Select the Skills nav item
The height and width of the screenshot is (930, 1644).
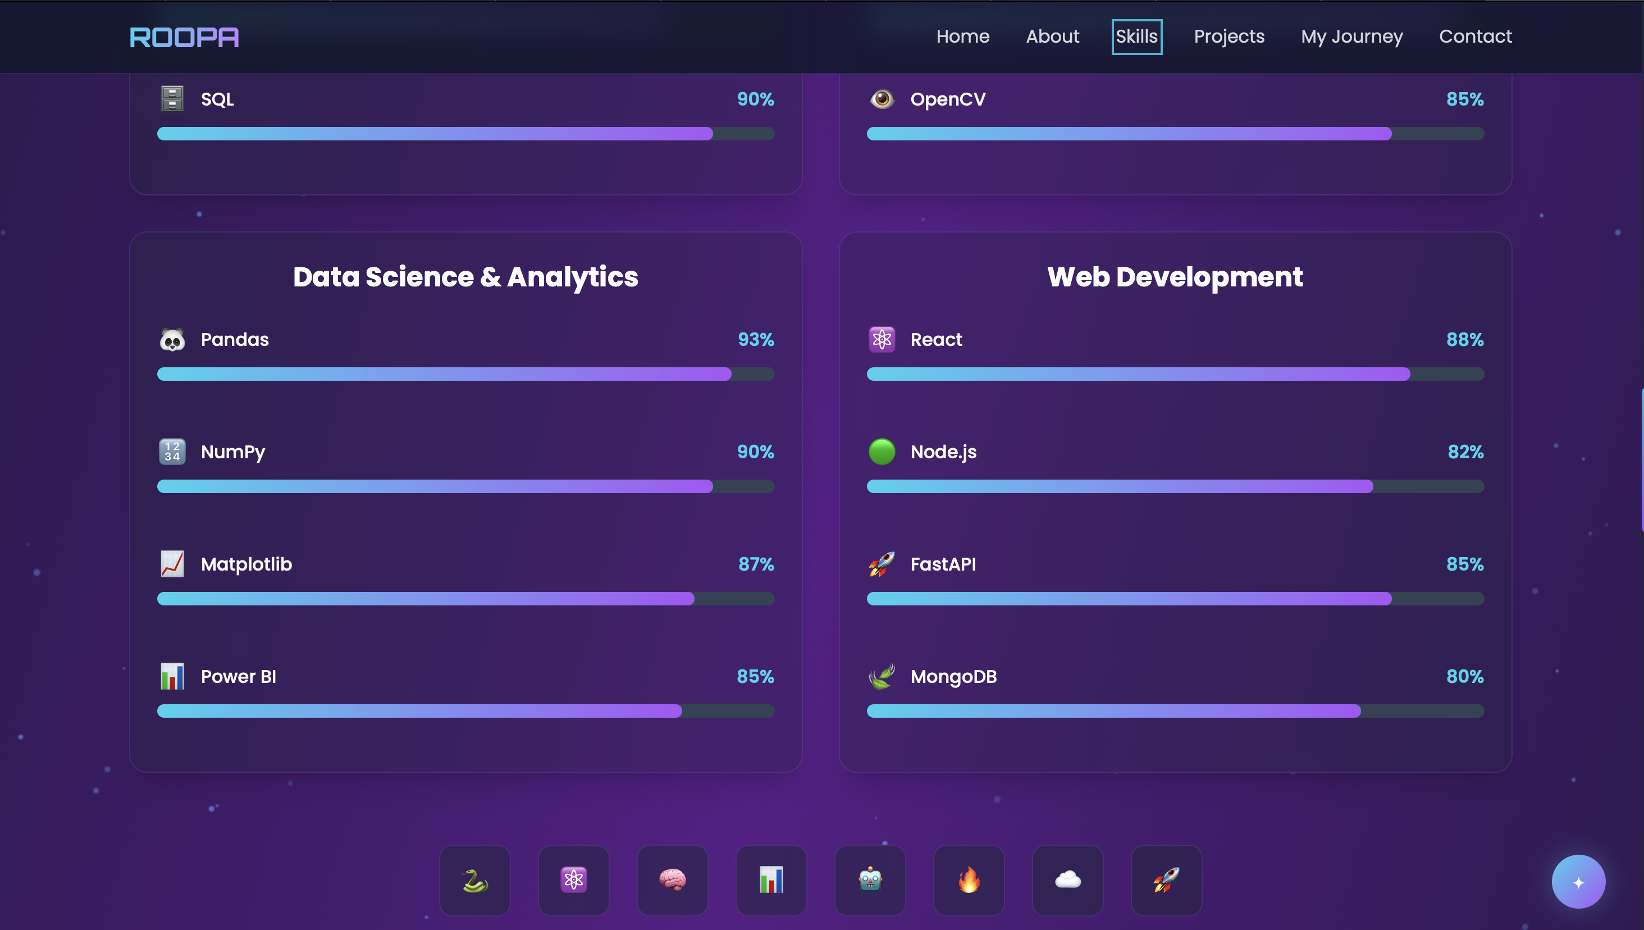[1136, 37]
